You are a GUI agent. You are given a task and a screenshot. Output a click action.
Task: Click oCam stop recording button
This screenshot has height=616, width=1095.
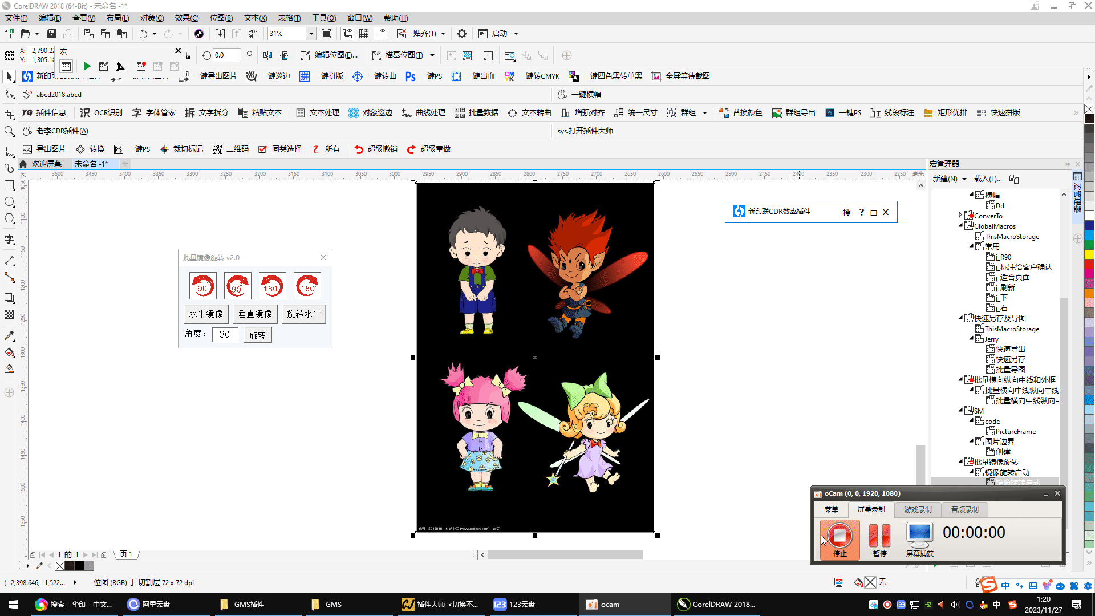839,539
